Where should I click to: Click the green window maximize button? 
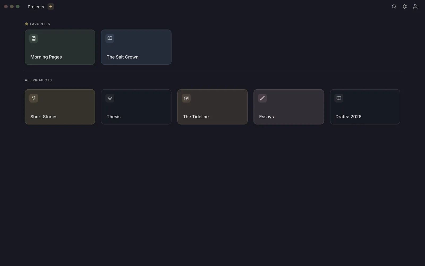click(x=18, y=7)
